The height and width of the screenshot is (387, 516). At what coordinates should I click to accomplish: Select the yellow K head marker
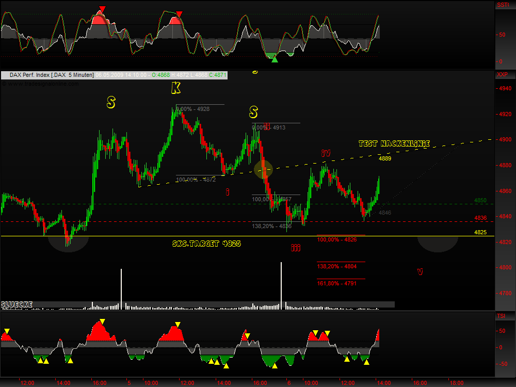click(176, 88)
